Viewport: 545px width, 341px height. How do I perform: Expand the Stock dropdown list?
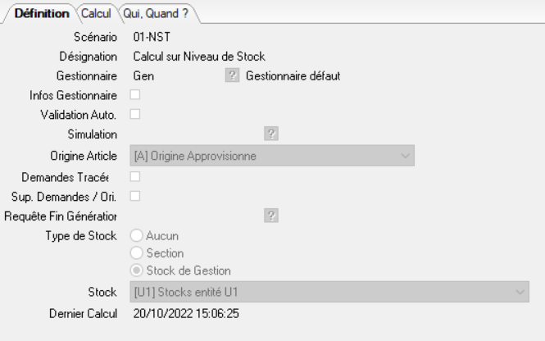(330, 291)
